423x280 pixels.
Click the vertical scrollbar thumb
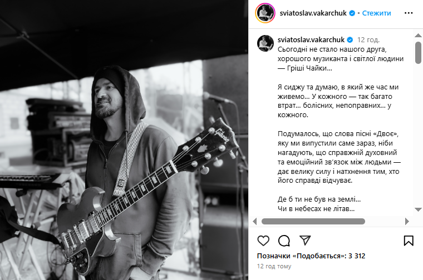(418, 53)
